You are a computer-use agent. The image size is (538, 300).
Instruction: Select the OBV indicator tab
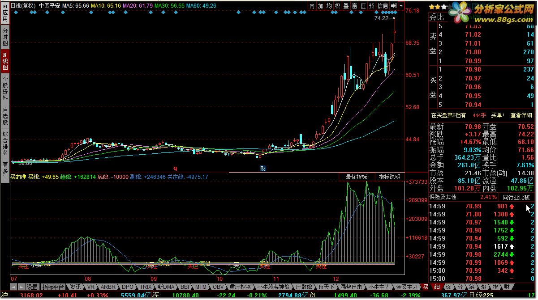click(x=218, y=287)
